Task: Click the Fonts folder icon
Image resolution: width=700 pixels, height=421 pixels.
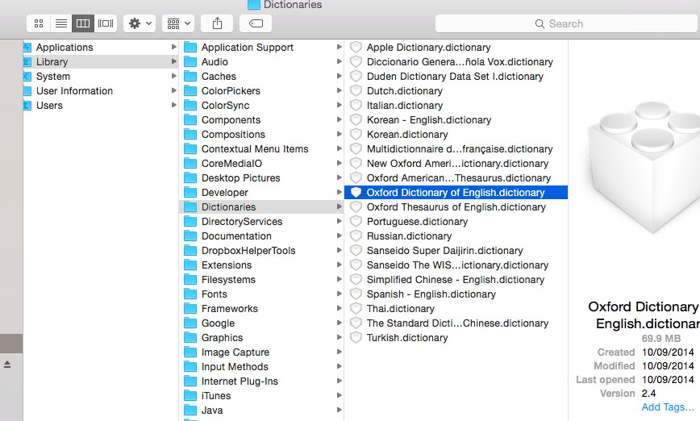Action: pyautogui.click(x=190, y=294)
